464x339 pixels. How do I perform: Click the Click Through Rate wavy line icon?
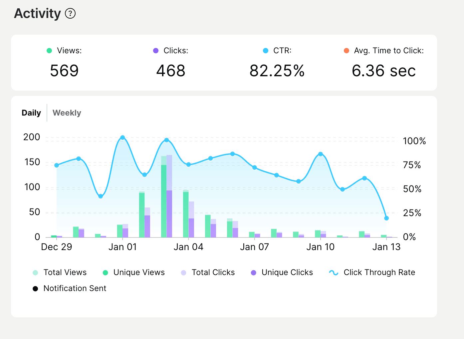334,272
